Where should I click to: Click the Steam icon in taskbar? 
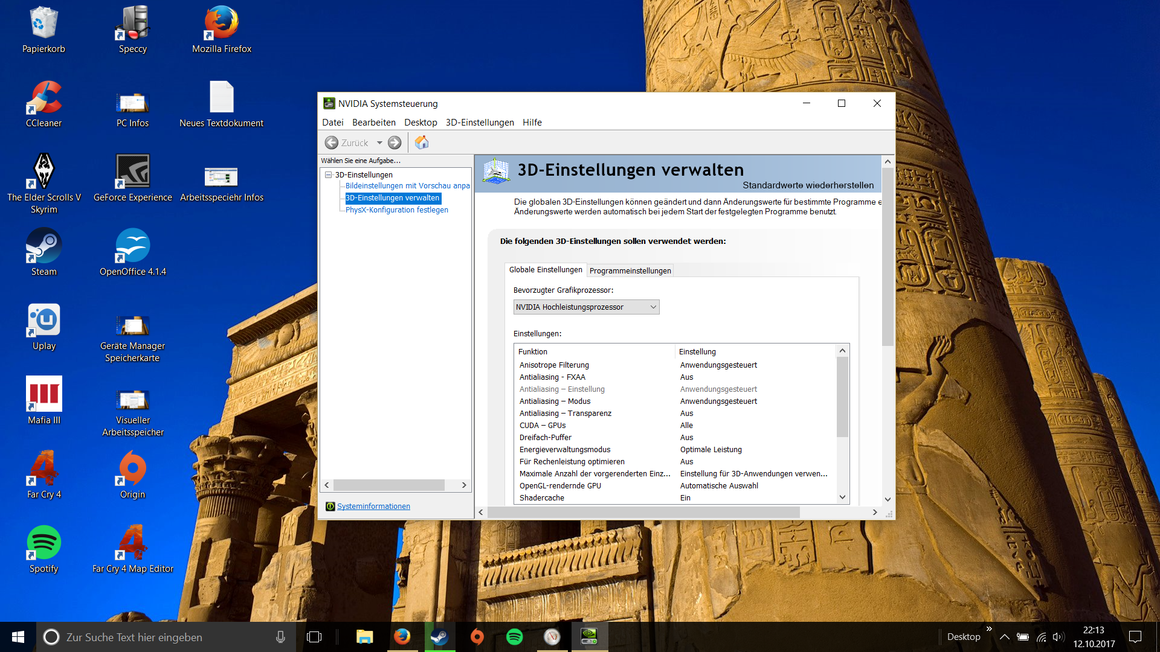(439, 637)
